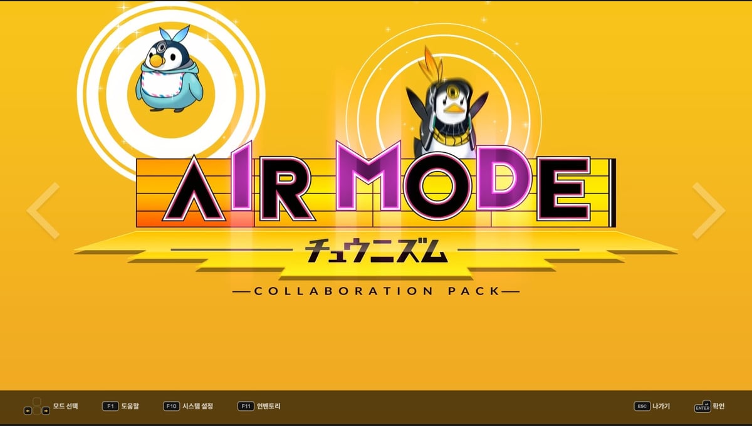
Task: Click the ENTER key icon
Action: pos(702,407)
